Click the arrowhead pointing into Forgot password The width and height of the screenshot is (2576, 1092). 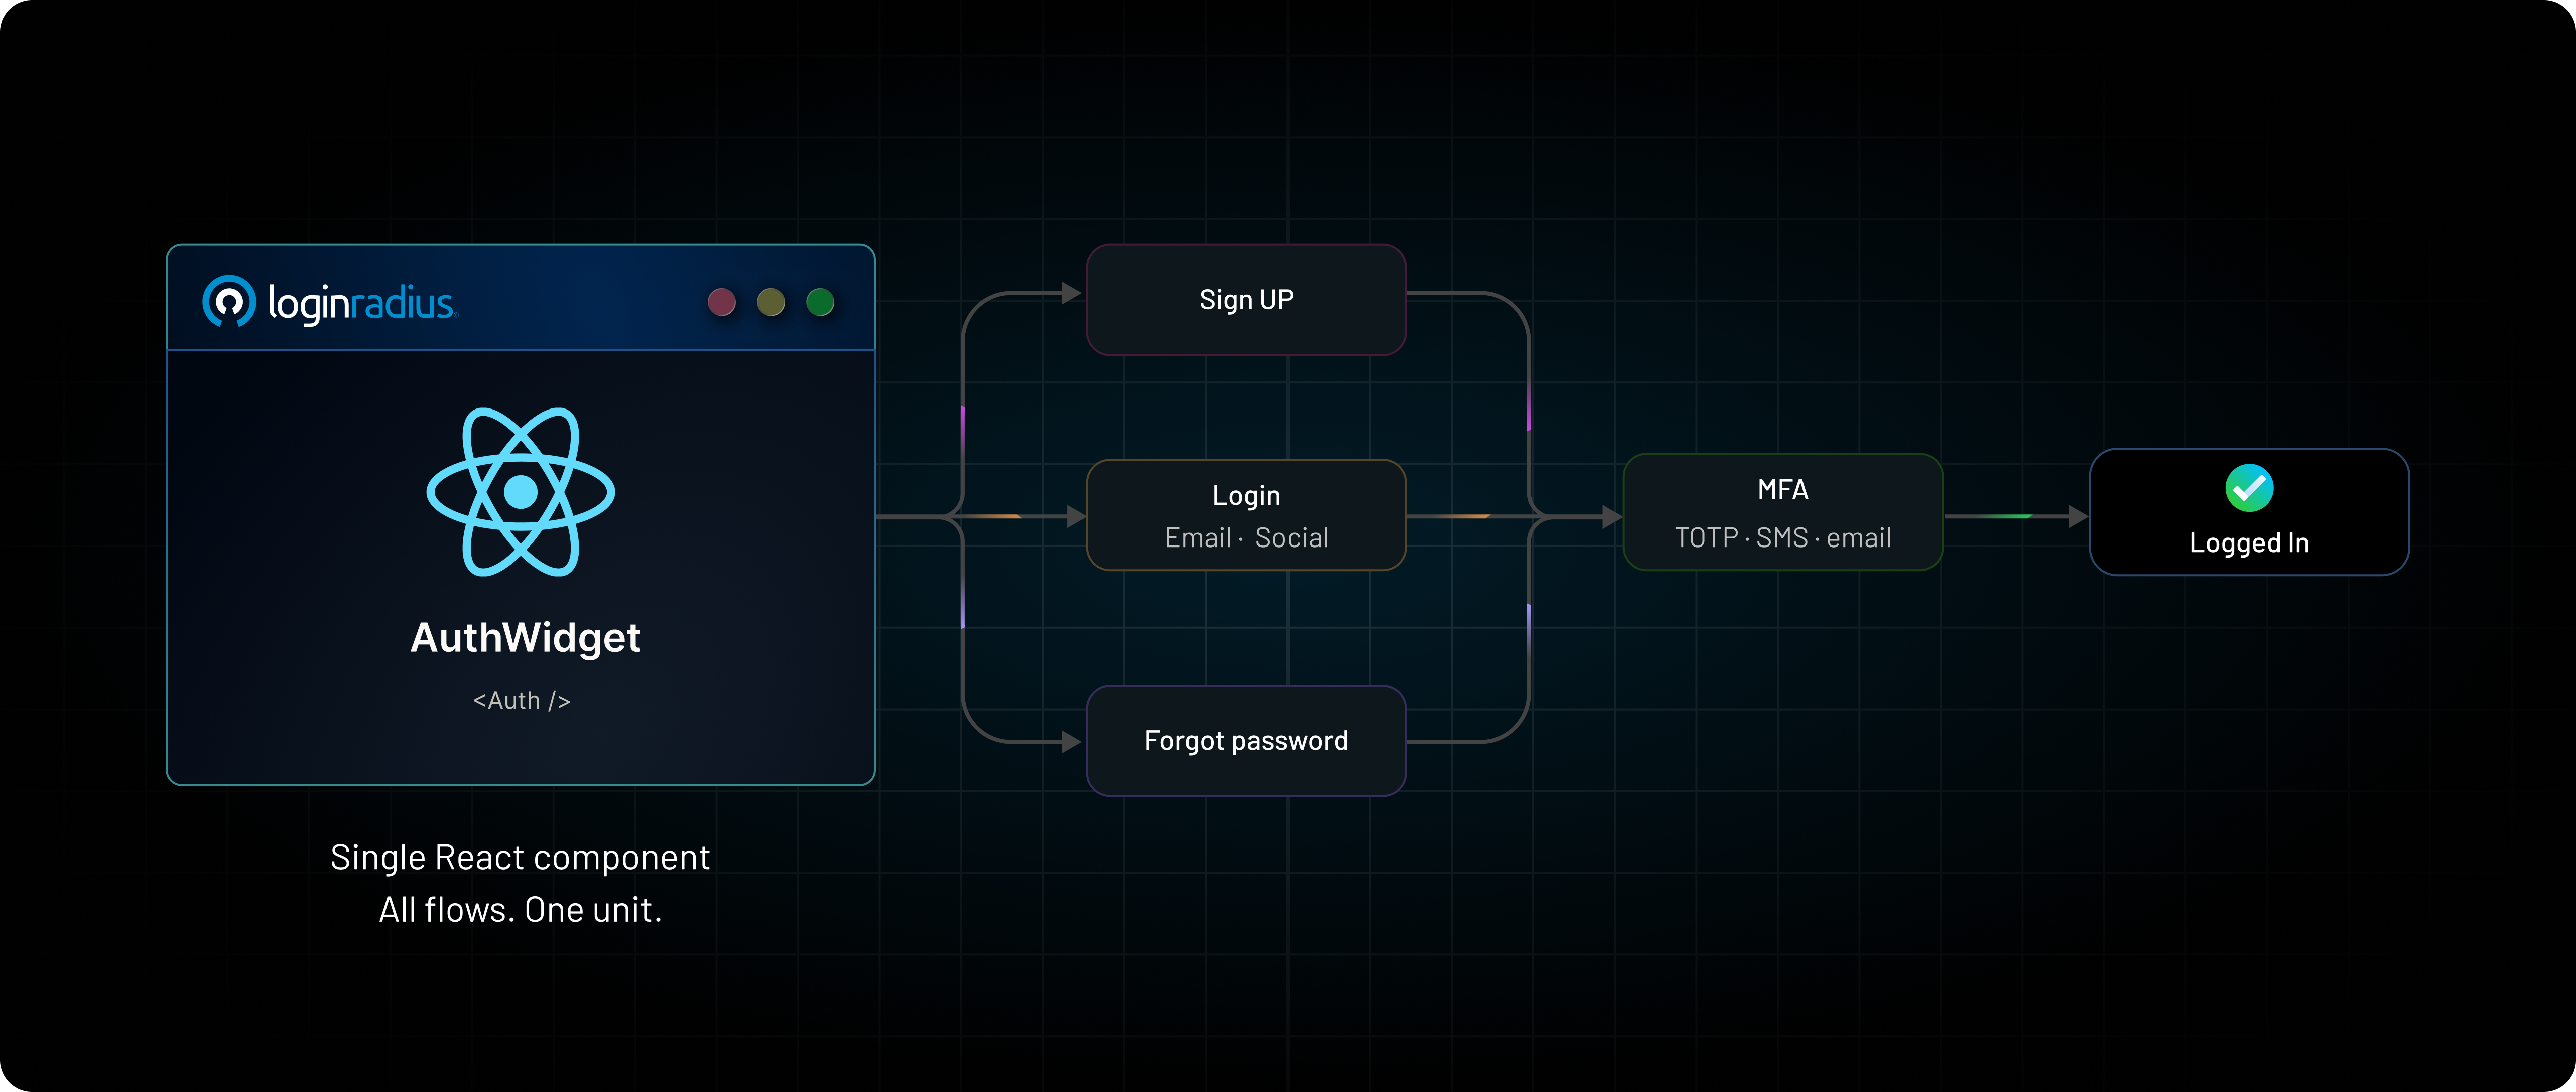coord(1072,742)
